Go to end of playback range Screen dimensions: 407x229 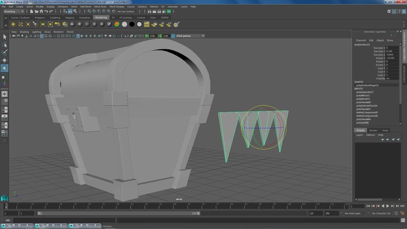pos(402,206)
